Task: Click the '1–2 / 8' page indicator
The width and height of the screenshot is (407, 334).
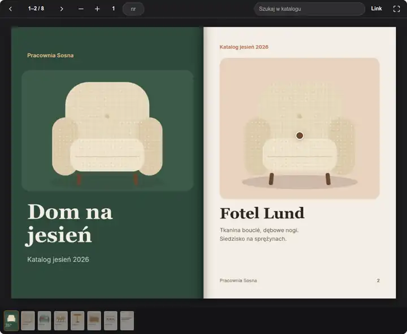Action: pos(36,8)
